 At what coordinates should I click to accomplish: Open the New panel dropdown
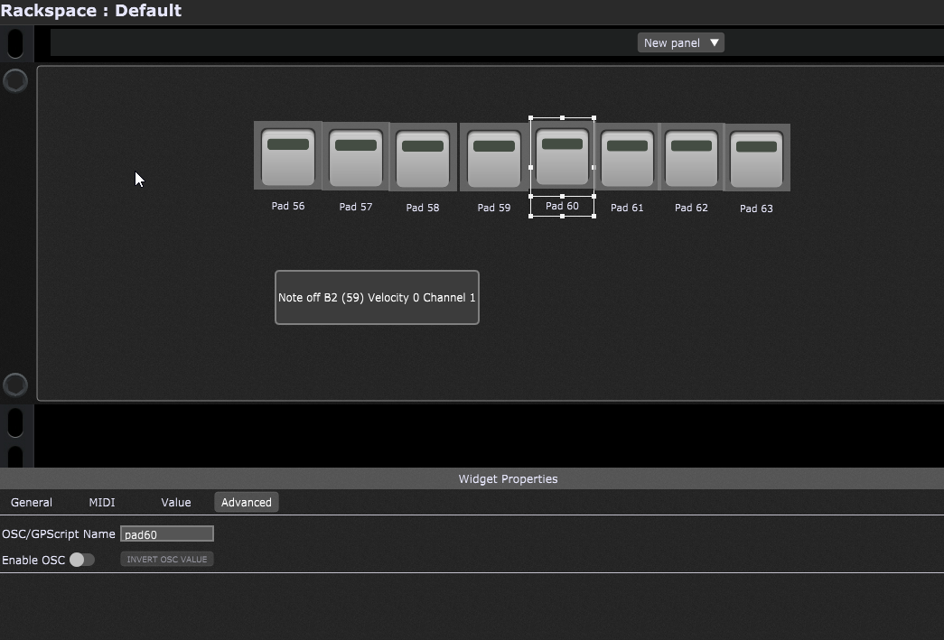pyautogui.click(x=681, y=42)
